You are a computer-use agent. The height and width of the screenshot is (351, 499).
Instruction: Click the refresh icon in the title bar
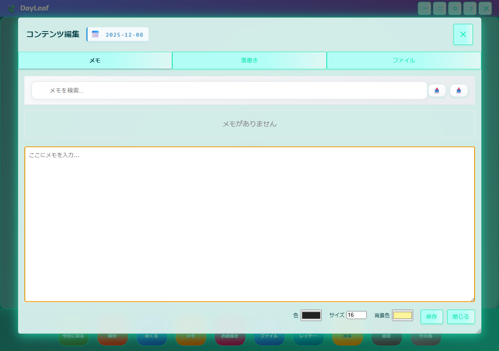pyautogui.click(x=454, y=8)
